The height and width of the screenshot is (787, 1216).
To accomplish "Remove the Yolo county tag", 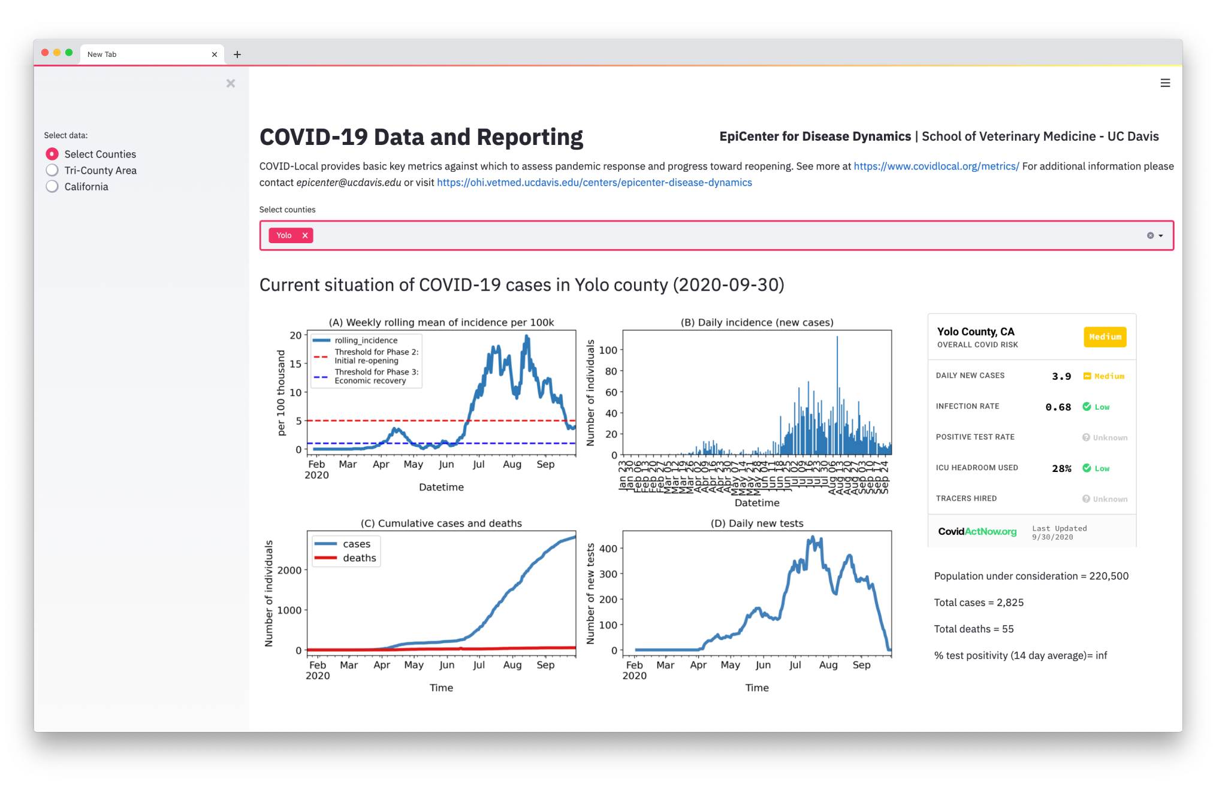I will pyautogui.click(x=305, y=235).
